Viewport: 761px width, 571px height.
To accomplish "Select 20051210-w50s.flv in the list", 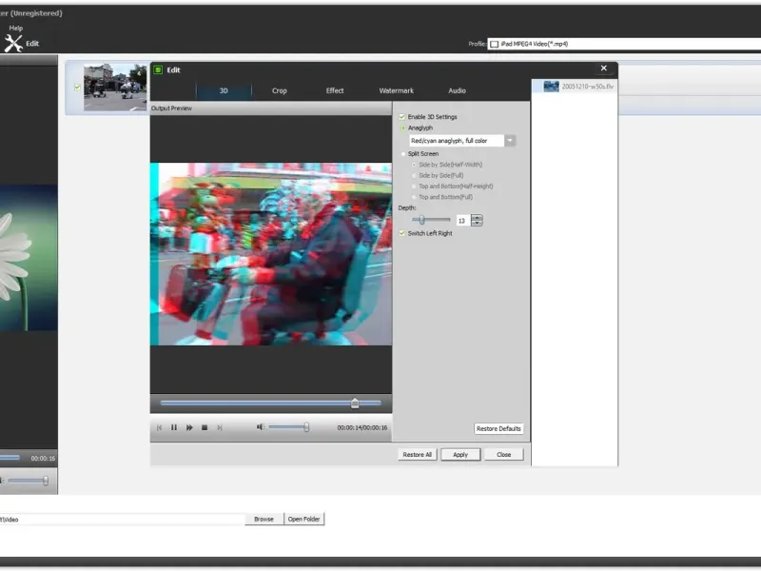I will pos(588,87).
